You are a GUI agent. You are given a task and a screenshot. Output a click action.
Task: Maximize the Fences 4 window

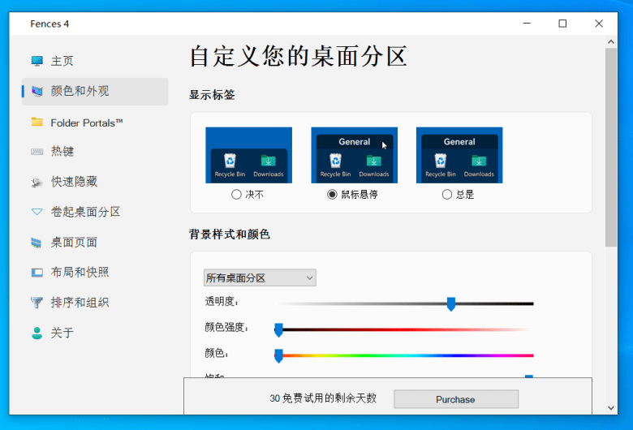(x=562, y=24)
